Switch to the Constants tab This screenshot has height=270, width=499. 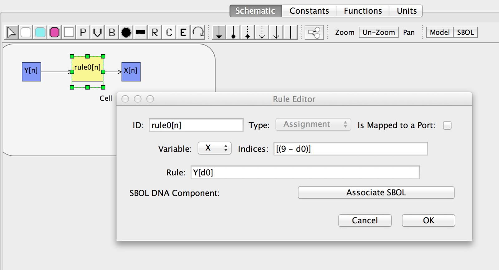point(309,11)
